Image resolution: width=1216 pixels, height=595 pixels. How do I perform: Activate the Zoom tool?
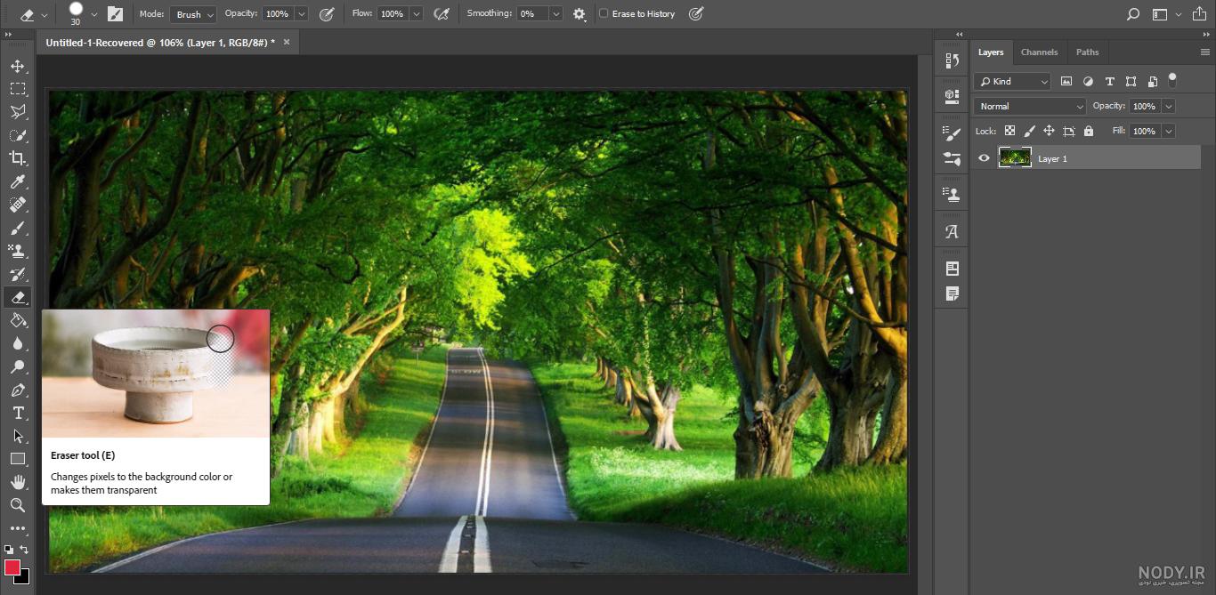[x=18, y=505]
